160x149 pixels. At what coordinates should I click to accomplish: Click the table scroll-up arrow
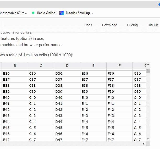148,64
